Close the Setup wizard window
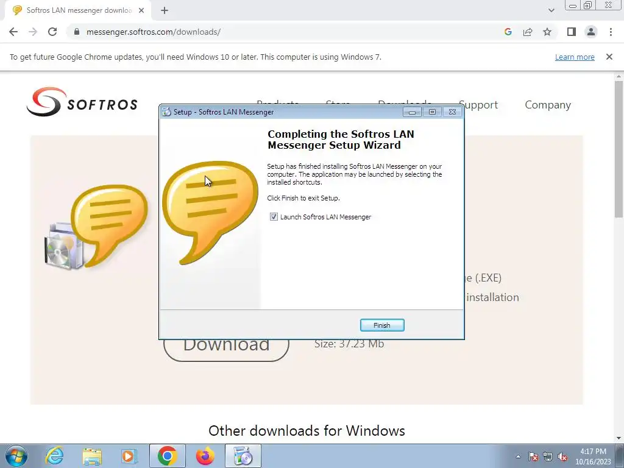The width and height of the screenshot is (624, 468). (x=452, y=112)
